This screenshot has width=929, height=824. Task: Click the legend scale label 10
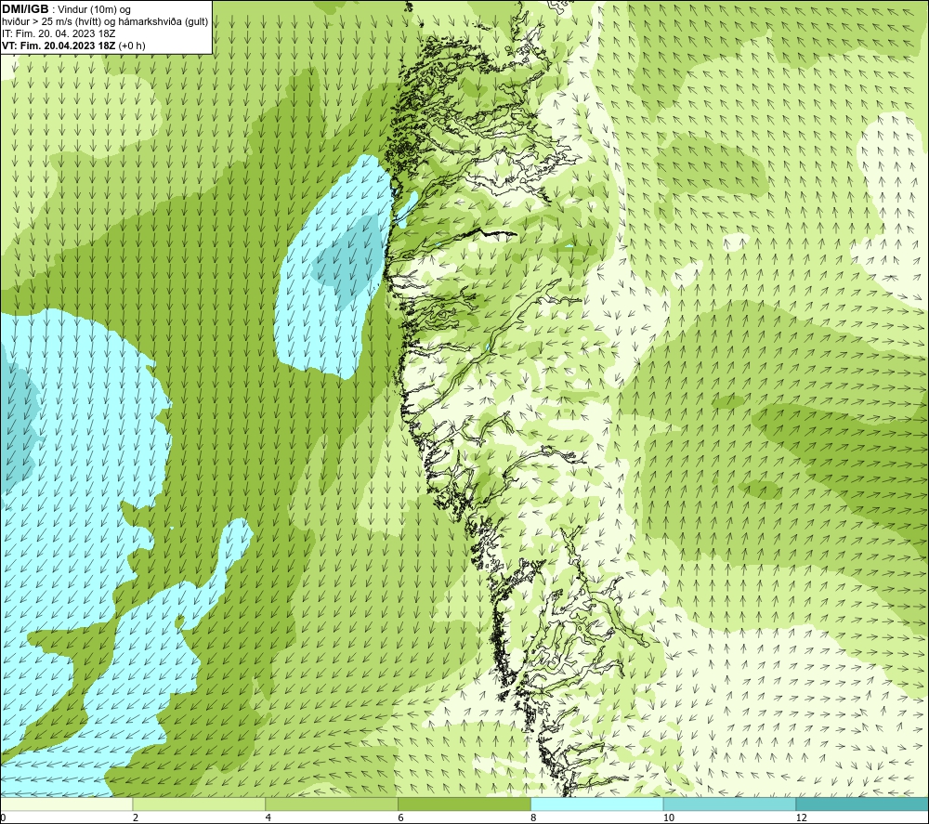click(x=669, y=817)
